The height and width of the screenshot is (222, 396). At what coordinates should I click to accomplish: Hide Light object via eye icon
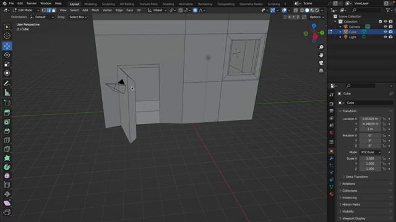(385, 37)
